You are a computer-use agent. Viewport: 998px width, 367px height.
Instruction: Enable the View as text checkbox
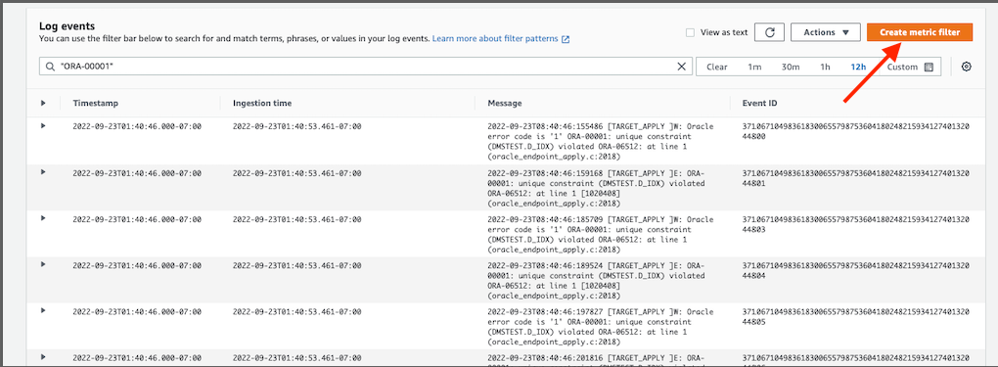pyautogui.click(x=690, y=32)
